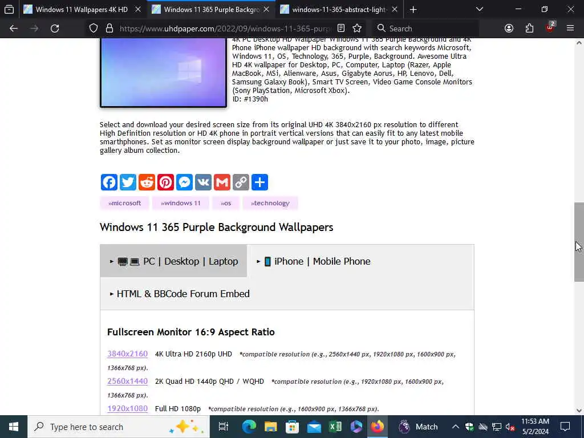Share via Facebook Messenger icon
The width and height of the screenshot is (584, 438).
(184, 182)
